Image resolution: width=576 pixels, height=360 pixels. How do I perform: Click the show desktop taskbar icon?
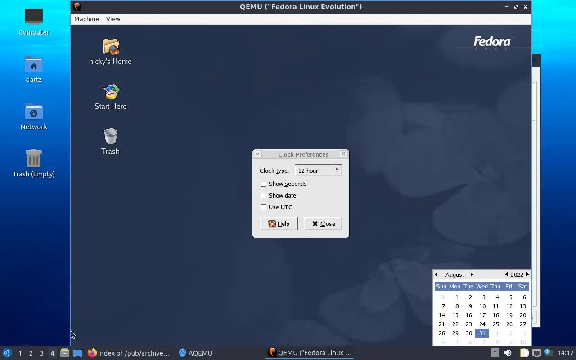click(78, 353)
